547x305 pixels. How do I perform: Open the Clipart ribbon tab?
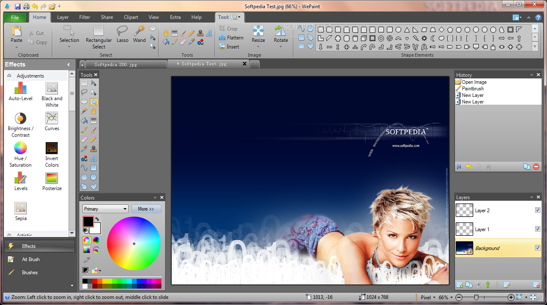[131, 17]
